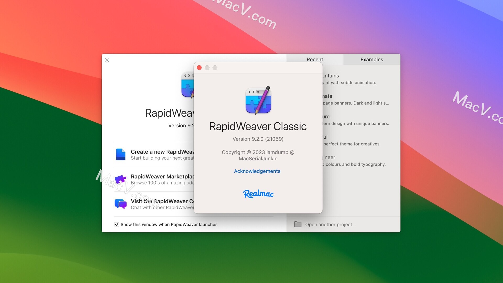Click the community chat bubbles icon
Screen dimensions: 503x283
click(121, 204)
